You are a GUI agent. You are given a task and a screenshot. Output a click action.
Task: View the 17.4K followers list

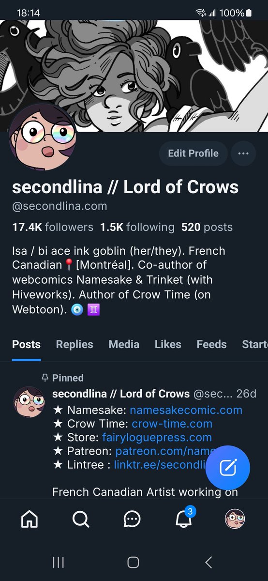click(52, 227)
